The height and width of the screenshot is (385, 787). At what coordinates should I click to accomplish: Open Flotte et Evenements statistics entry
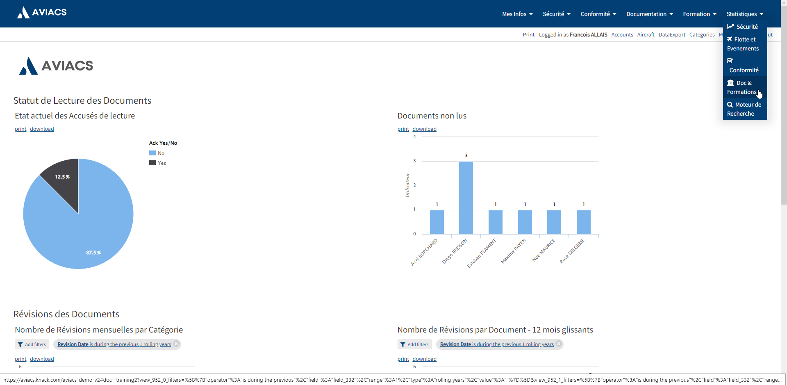coord(745,44)
